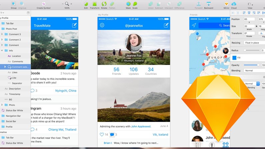
Task: Click the 'Brian I:' commenter name
Action: 108,143
